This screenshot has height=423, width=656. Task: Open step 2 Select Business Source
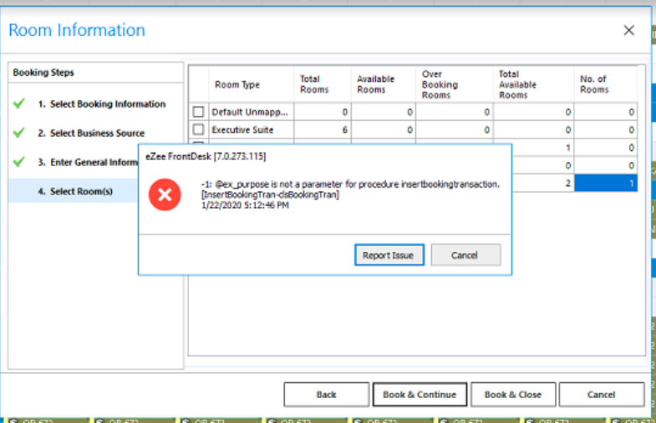(91, 133)
